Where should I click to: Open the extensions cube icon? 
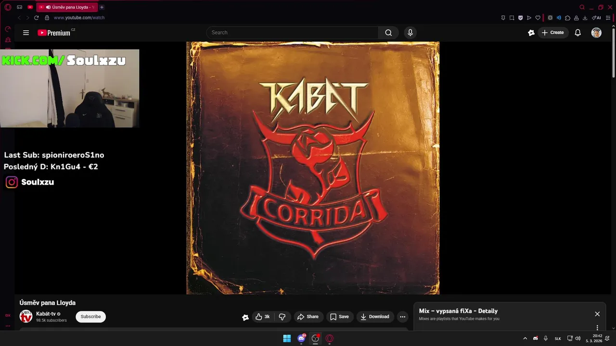pos(567,18)
